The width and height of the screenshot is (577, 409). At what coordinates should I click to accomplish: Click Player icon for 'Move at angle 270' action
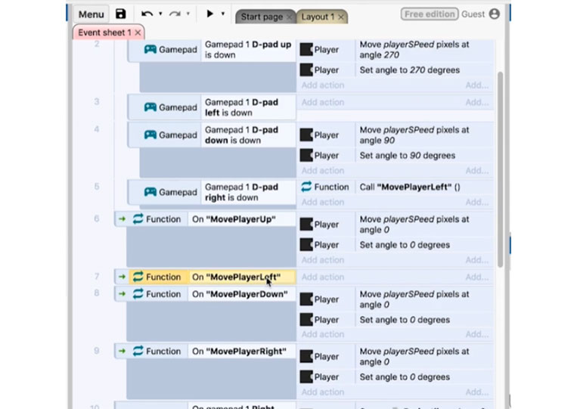306,49
